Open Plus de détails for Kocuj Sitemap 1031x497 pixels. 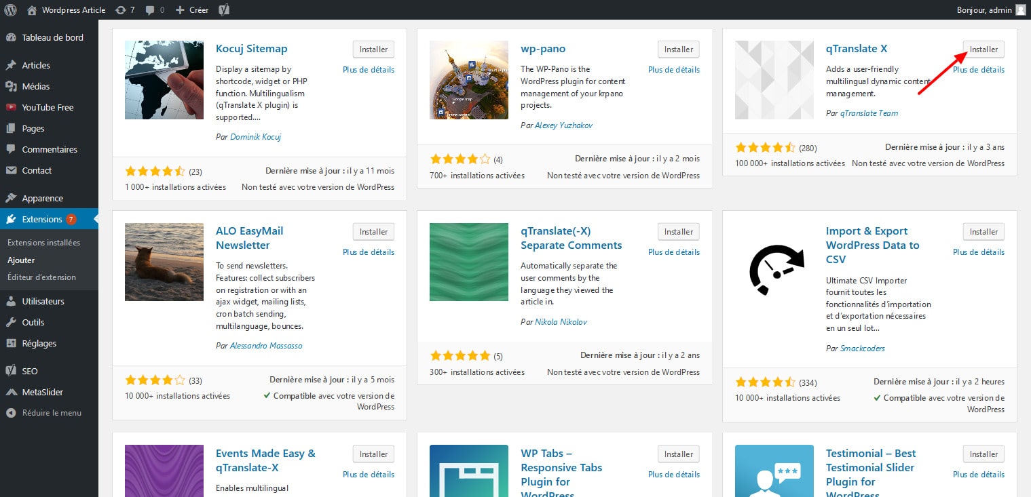369,70
